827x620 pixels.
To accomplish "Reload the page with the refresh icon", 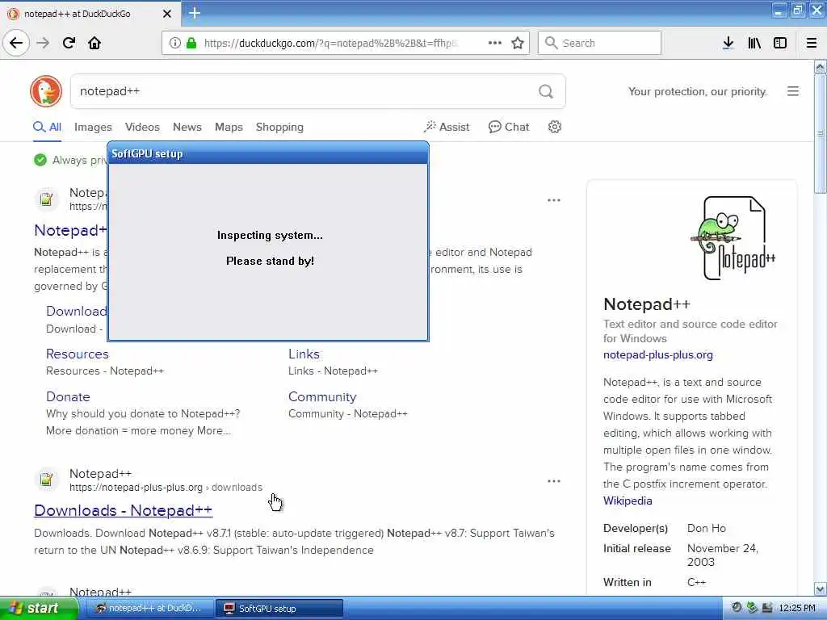I will pos(69,43).
